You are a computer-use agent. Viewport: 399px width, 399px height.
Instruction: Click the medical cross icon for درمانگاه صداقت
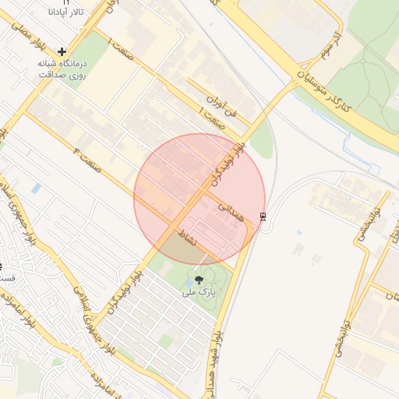62,52
